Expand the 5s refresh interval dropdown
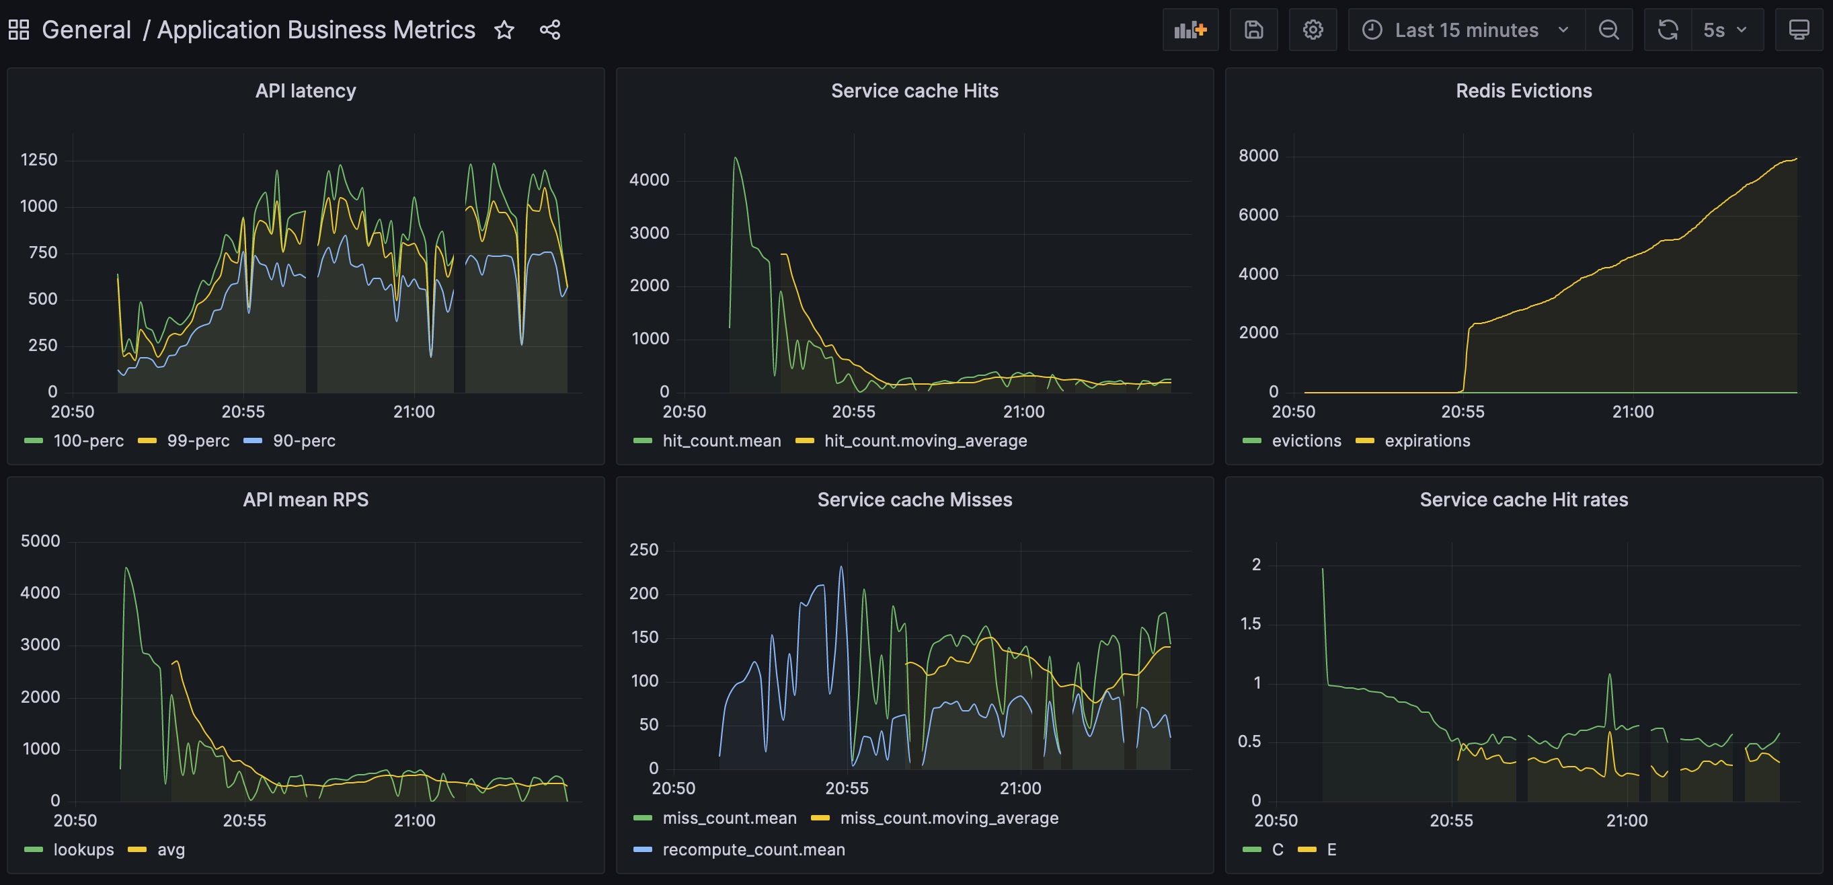 [1725, 30]
